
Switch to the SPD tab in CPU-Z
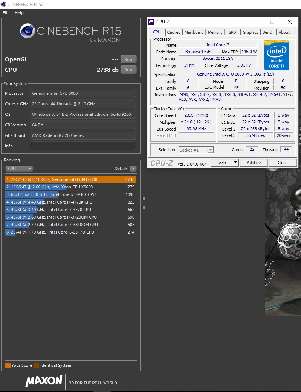tap(232, 32)
